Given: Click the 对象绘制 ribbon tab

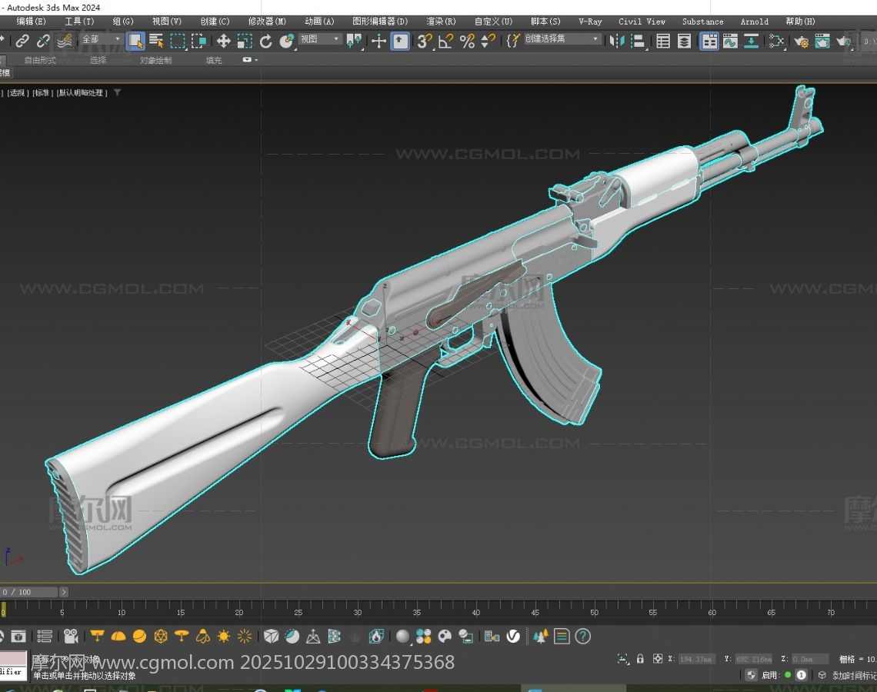Looking at the screenshot, I should 155,60.
